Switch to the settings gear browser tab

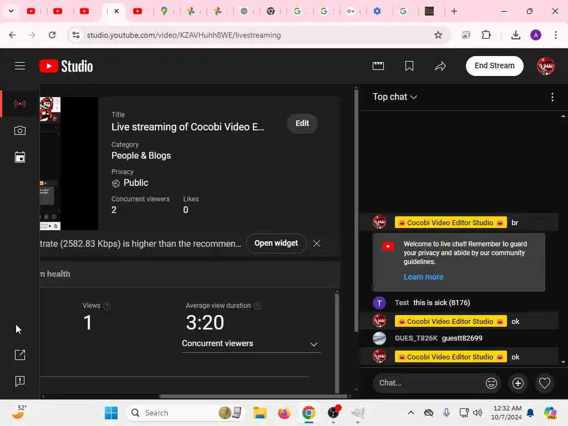(377, 11)
